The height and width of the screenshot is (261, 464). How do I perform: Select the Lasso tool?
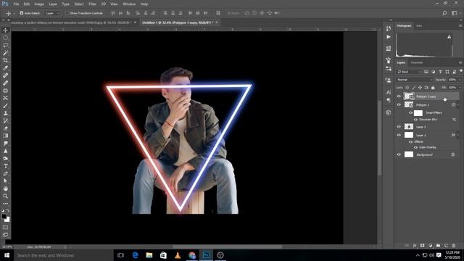pos(5,45)
